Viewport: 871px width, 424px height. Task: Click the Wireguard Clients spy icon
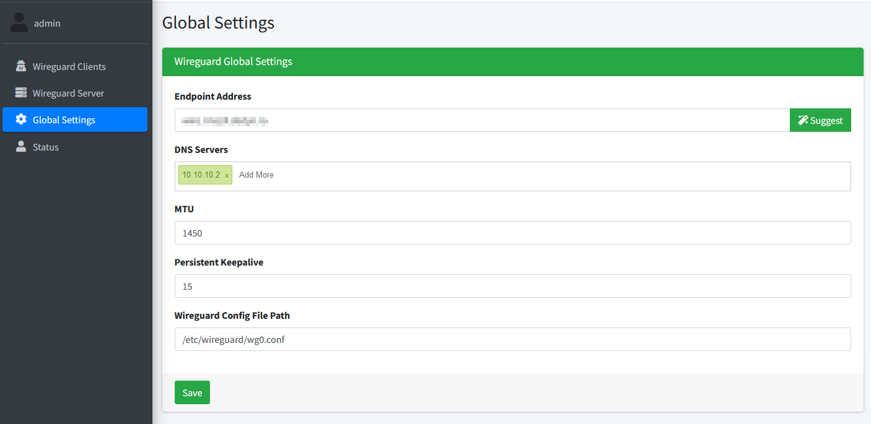click(x=21, y=66)
